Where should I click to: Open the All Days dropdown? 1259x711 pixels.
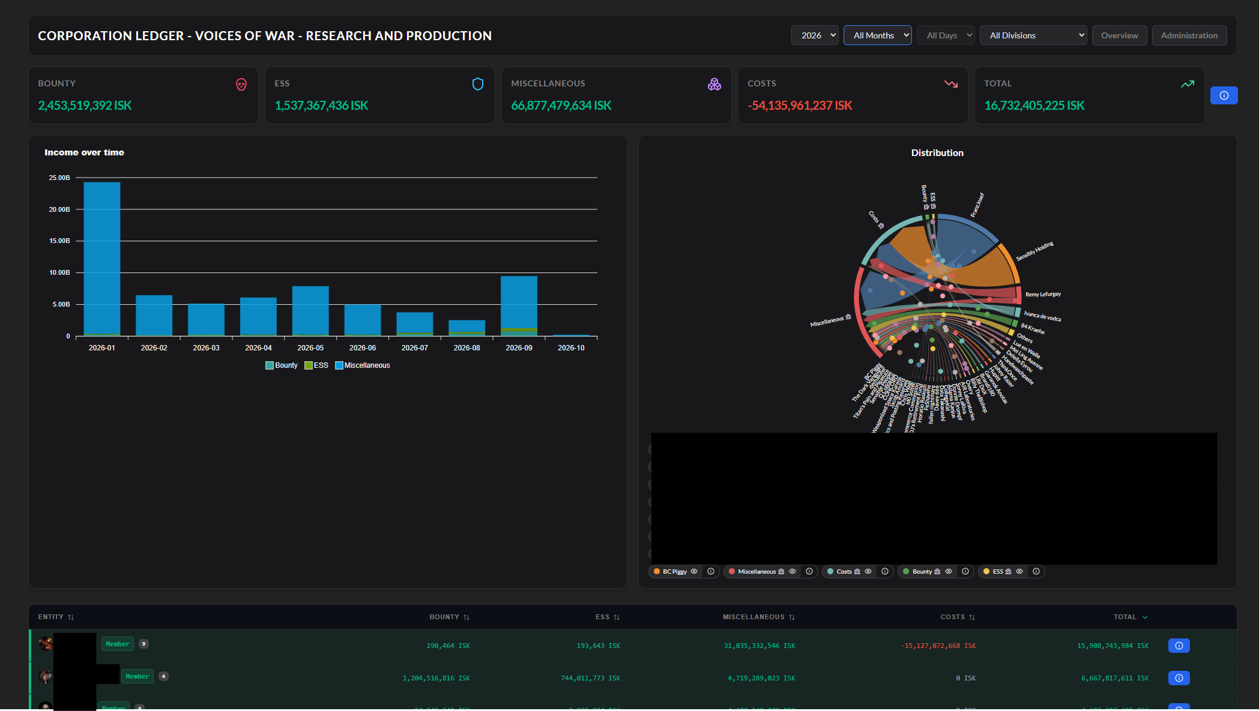click(946, 35)
